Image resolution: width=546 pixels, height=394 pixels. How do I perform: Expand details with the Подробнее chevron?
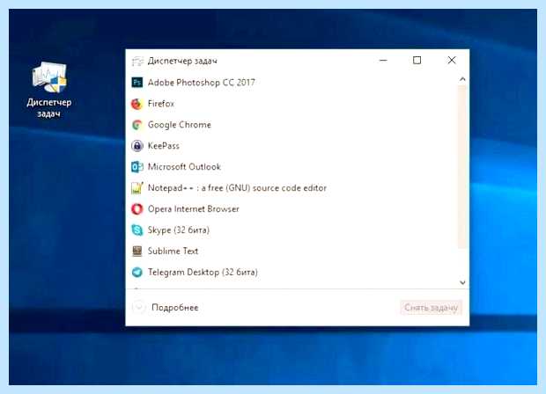pos(138,307)
